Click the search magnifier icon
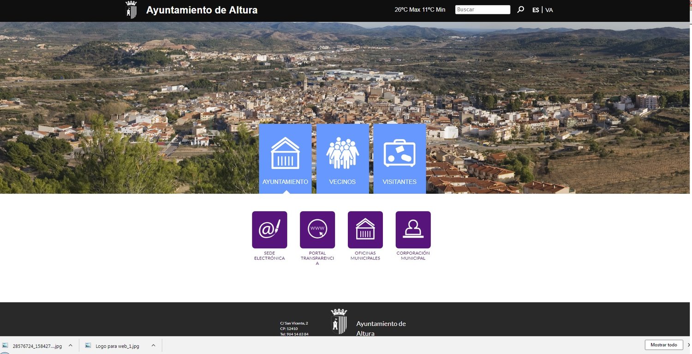Image resolution: width=692 pixels, height=354 pixels. (x=520, y=9)
